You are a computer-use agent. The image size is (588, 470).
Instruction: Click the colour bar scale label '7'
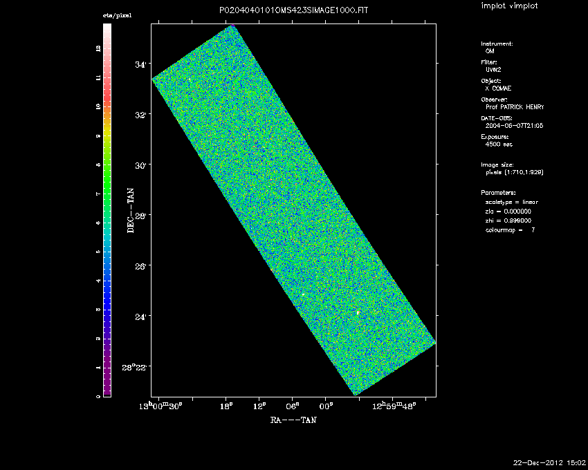pyautogui.click(x=98, y=194)
